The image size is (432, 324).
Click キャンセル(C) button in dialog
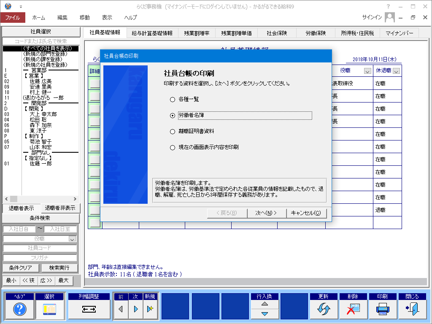tap(306, 213)
